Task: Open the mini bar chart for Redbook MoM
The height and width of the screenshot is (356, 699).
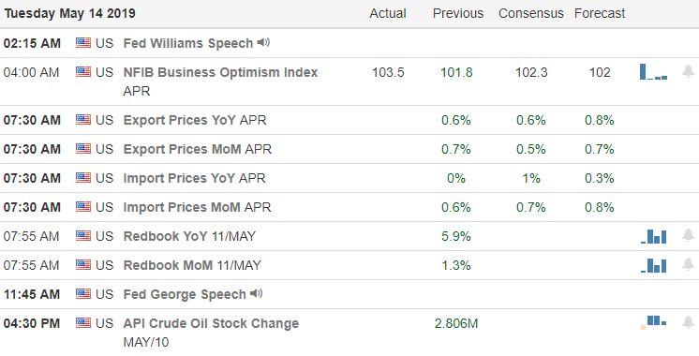Action: click(x=653, y=265)
